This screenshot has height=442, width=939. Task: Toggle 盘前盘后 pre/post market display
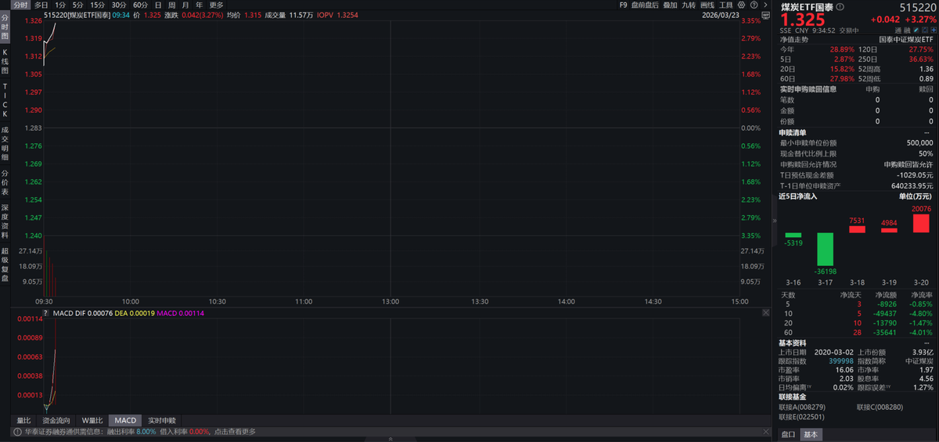click(x=645, y=5)
